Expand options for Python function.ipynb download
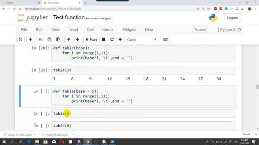This screenshot has height=145, width=259. coord(73,135)
